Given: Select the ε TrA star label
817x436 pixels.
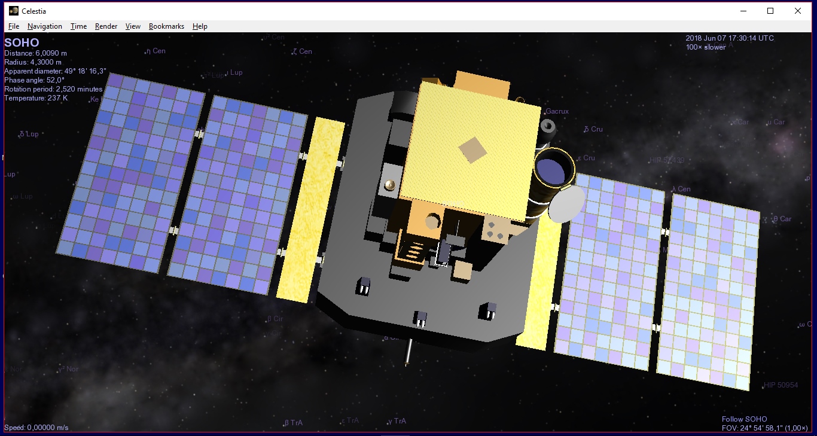Looking at the screenshot, I should (x=349, y=420).
